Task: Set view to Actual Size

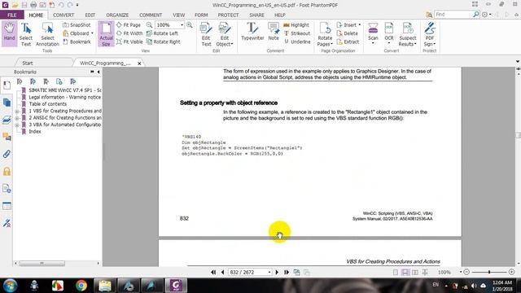Action: (106, 33)
